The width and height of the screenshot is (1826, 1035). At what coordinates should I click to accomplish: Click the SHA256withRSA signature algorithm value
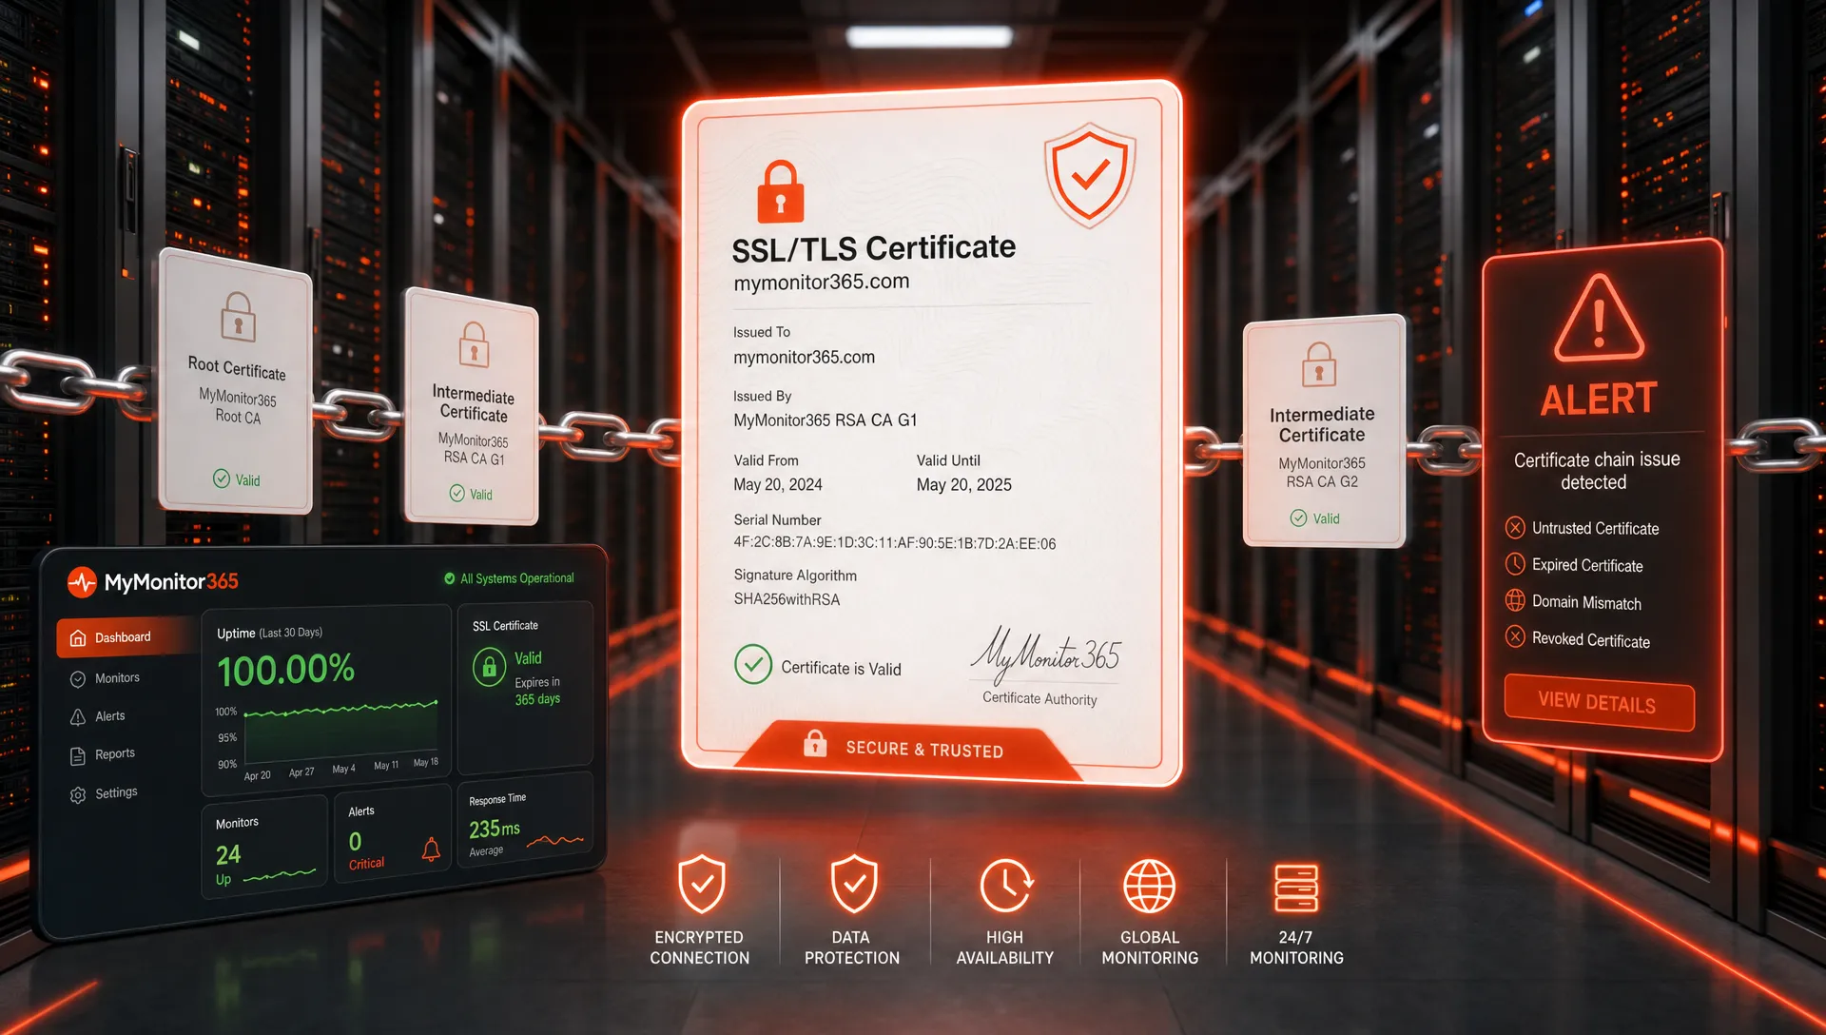pos(787,599)
